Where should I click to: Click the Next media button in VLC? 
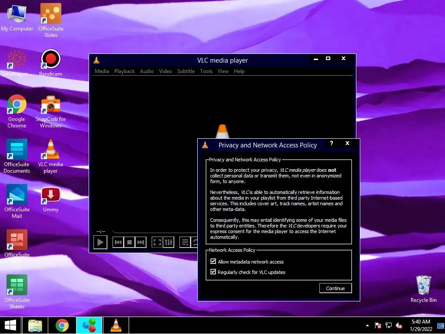coord(140,242)
